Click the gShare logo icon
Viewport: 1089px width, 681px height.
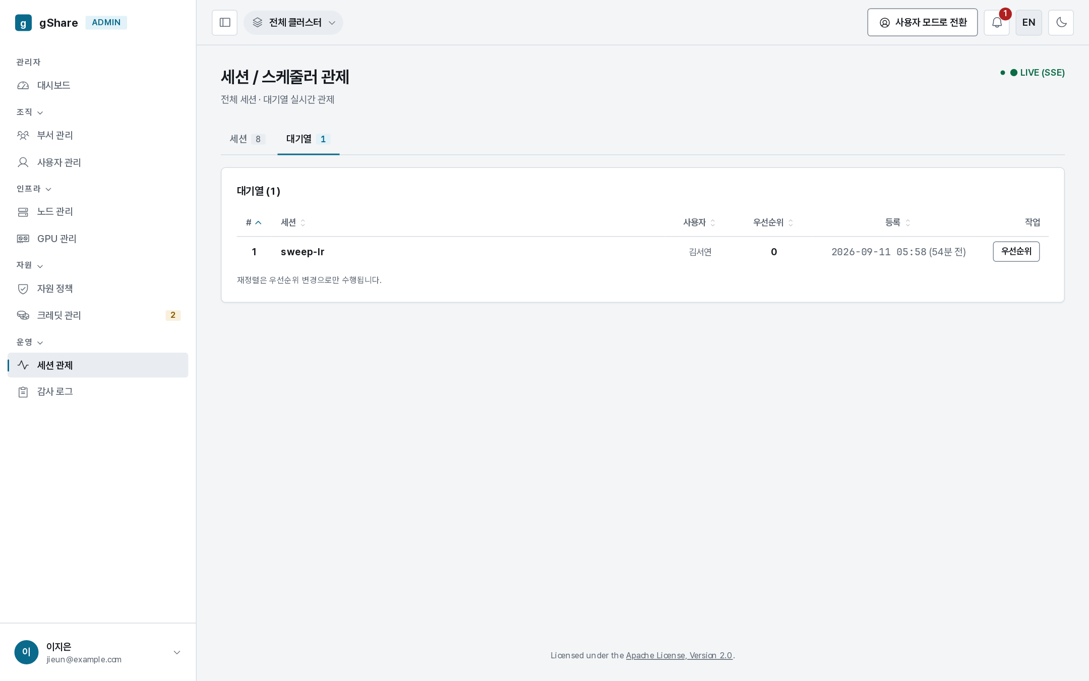pyautogui.click(x=23, y=23)
